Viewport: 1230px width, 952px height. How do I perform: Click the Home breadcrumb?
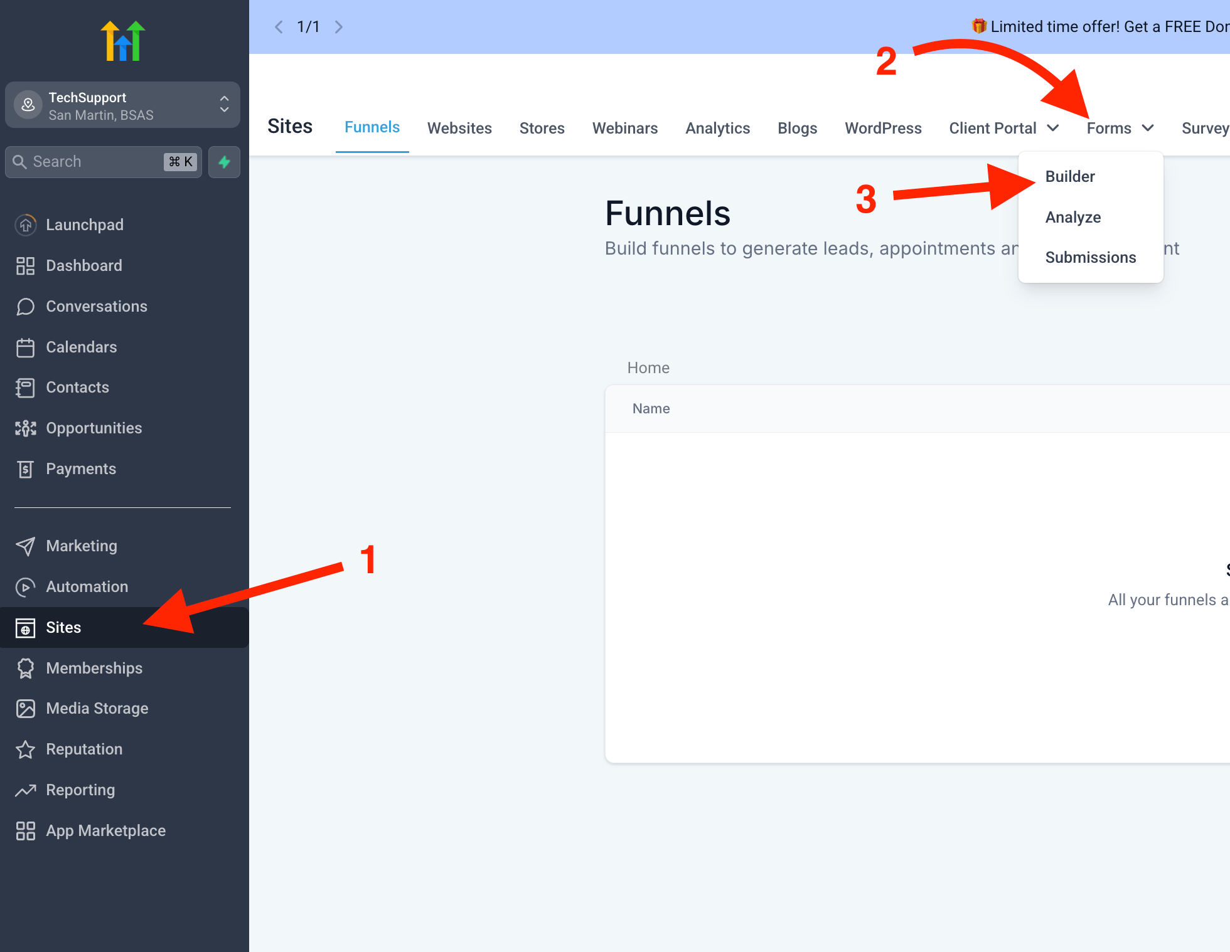coord(648,368)
